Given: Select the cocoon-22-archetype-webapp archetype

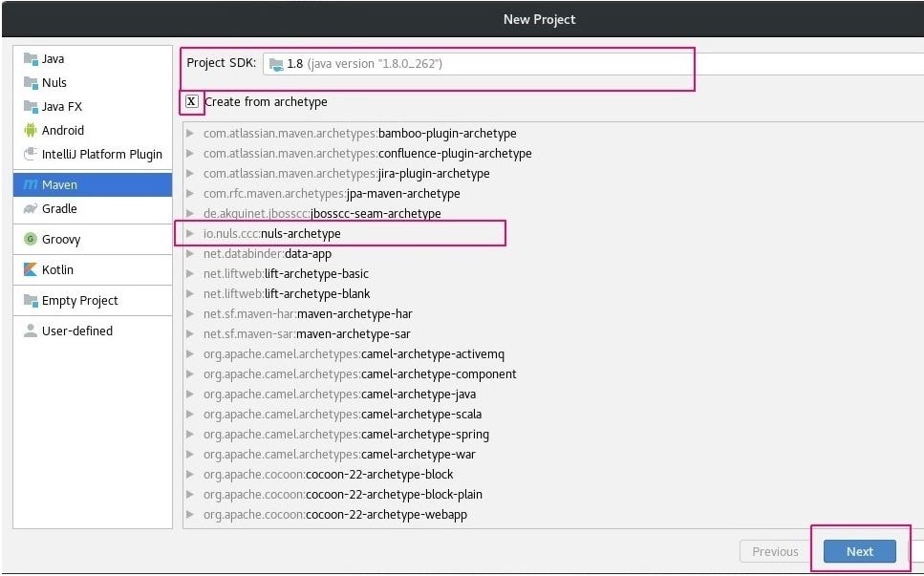Looking at the screenshot, I should click(335, 515).
